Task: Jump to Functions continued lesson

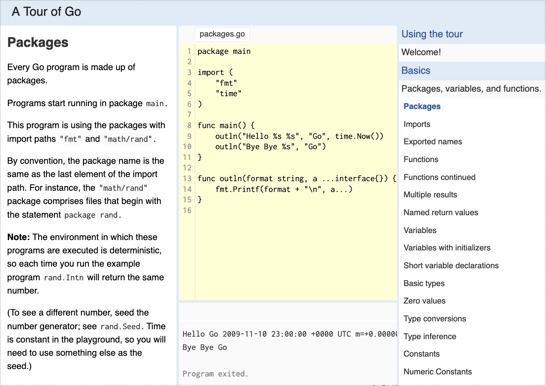Action: pos(439,177)
